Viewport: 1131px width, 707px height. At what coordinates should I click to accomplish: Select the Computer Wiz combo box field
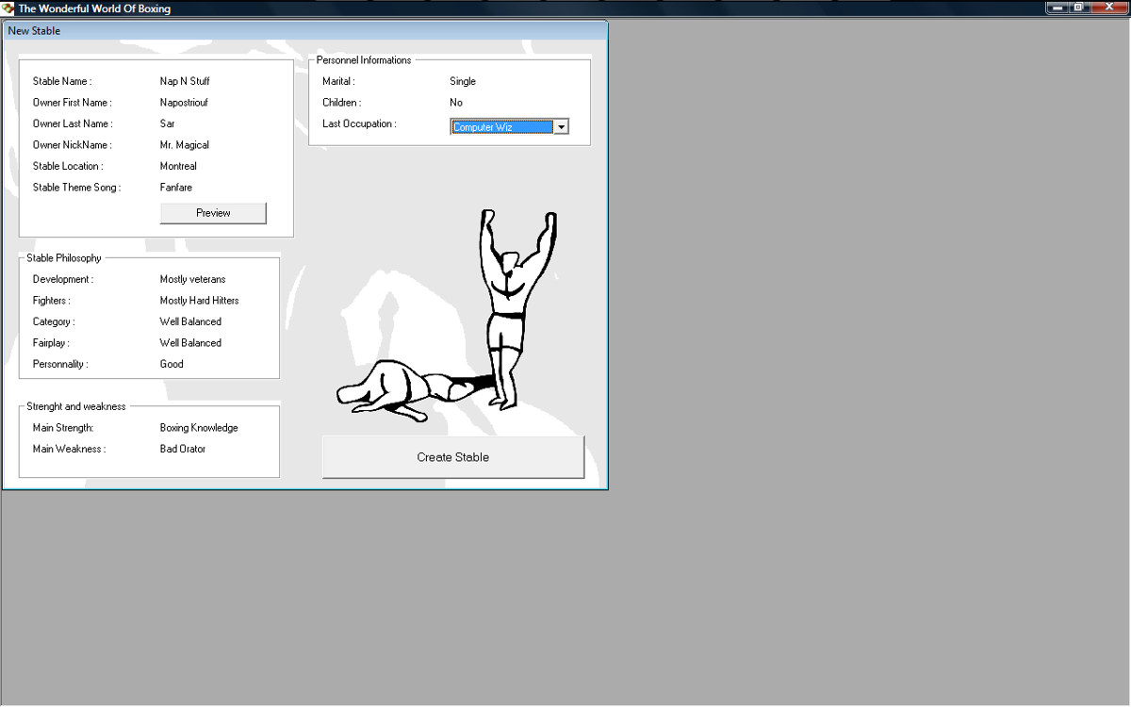[x=501, y=127]
